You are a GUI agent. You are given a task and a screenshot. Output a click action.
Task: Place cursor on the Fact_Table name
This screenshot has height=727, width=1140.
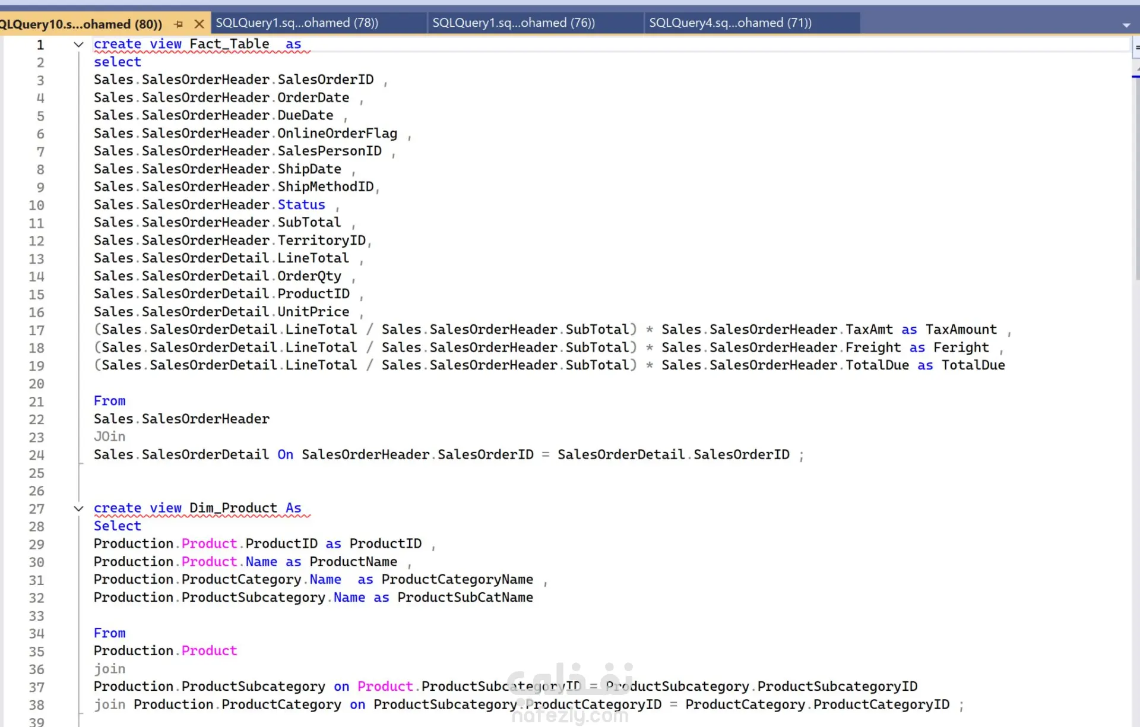click(229, 44)
